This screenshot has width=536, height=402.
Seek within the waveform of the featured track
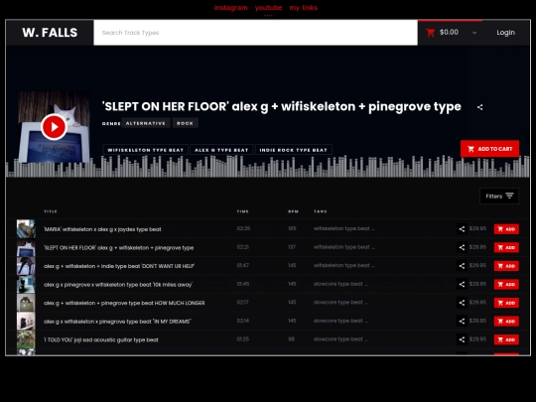268,167
